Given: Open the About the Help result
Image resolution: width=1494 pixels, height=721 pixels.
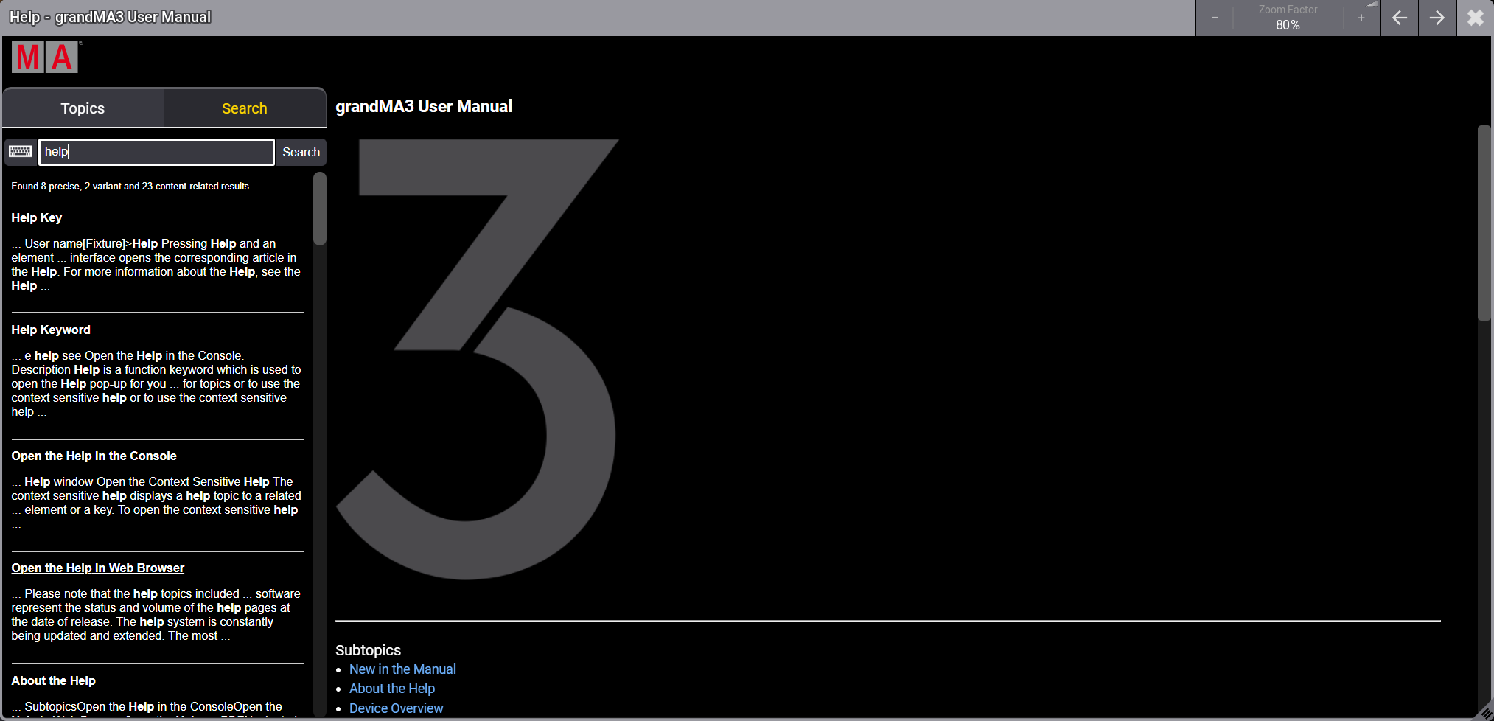Looking at the screenshot, I should 53,680.
